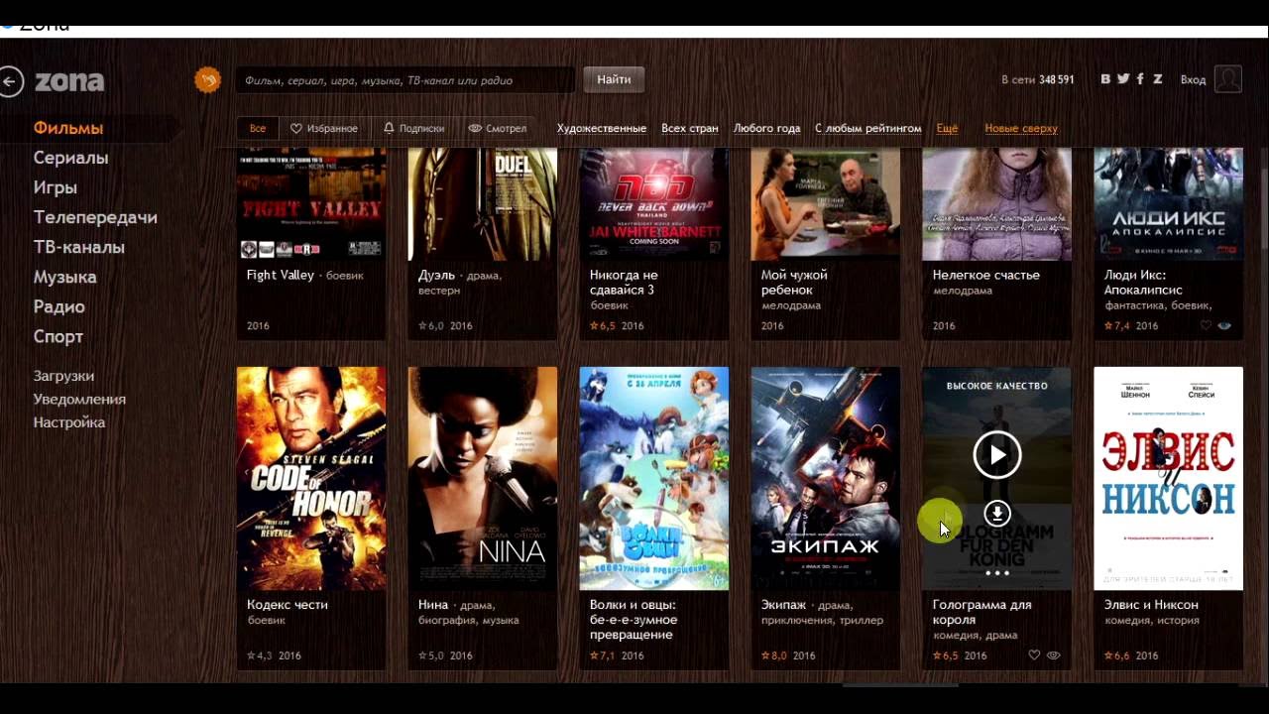Click the В сети 348 591 counter
This screenshot has width=1269, height=714.
coord(1038,80)
